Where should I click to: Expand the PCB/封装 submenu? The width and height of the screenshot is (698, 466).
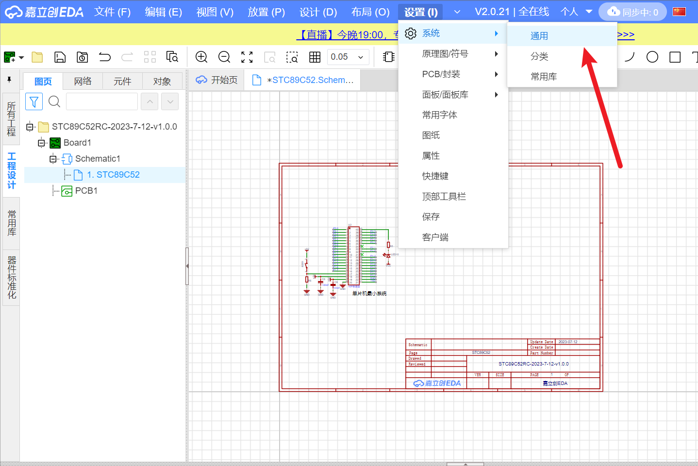coord(453,74)
